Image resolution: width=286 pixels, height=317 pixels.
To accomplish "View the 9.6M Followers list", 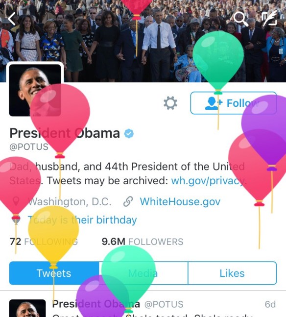I will click(143, 242).
